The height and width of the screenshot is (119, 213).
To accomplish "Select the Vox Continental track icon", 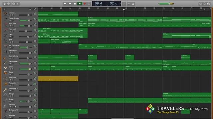I will tap(5, 46).
